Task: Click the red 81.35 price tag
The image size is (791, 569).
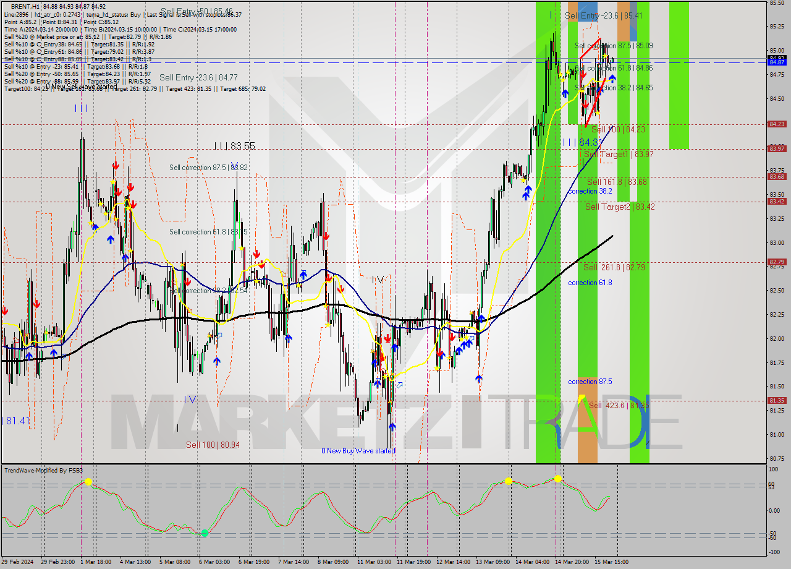Action: (x=777, y=400)
